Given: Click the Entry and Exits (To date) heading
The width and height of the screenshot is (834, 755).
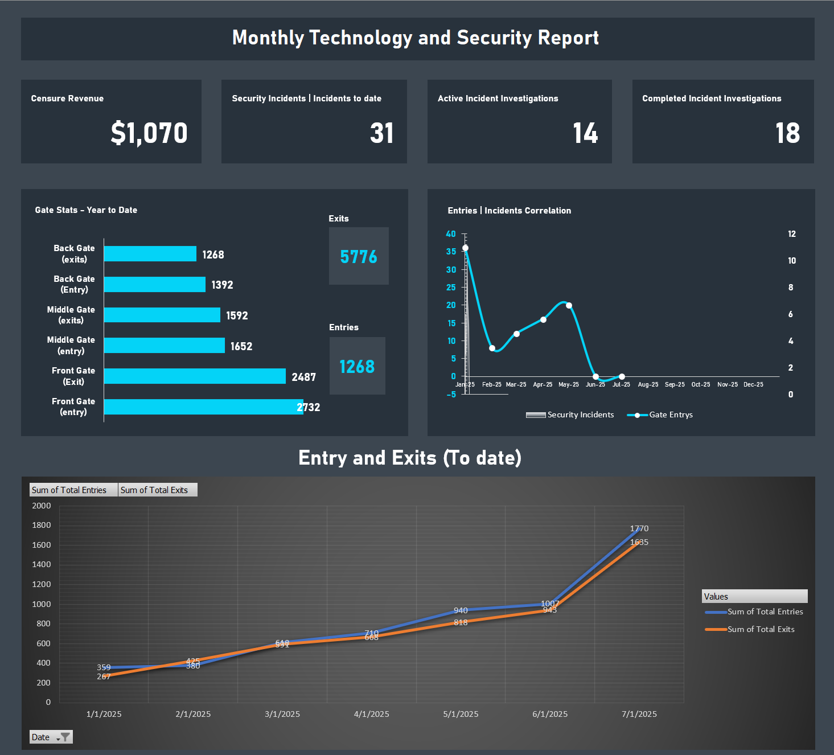Looking at the screenshot, I should 410,458.
